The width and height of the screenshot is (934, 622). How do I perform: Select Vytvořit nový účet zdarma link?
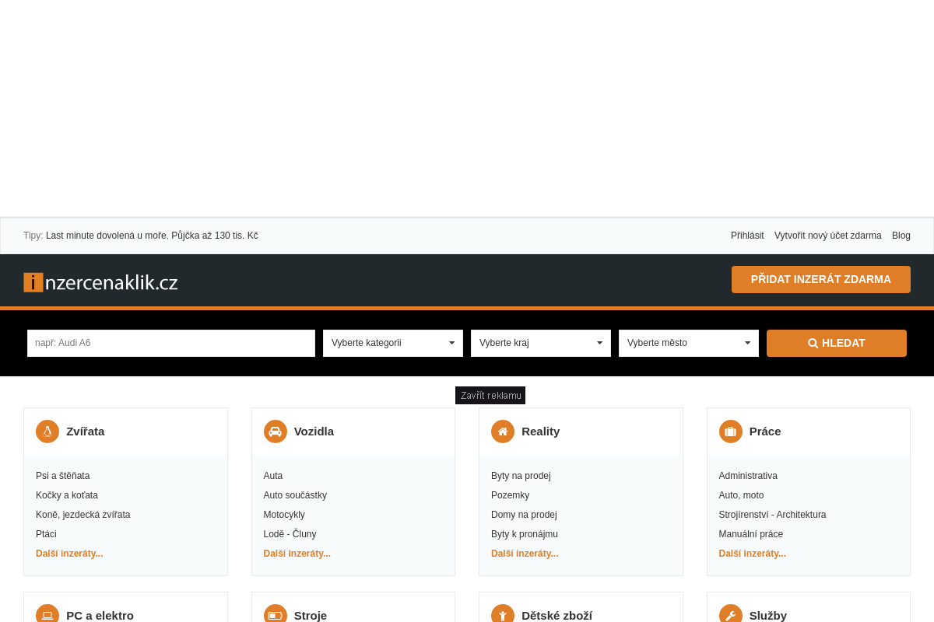click(827, 236)
